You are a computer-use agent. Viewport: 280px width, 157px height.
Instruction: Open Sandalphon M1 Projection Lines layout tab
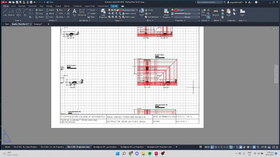159,147
